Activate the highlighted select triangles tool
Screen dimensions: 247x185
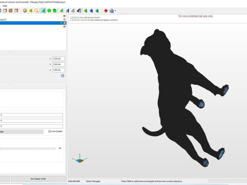[x=43, y=11]
